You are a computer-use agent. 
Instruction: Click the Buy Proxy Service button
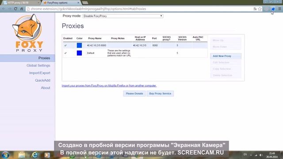point(160,94)
